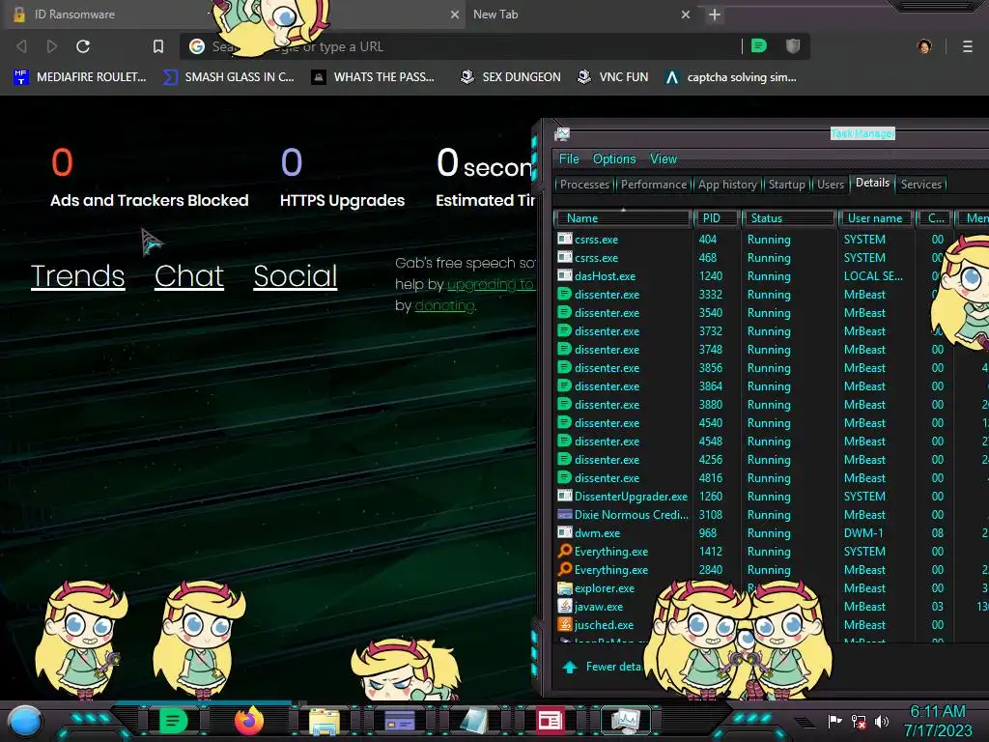Sort processes by PID column
This screenshot has height=742, width=989.
click(x=716, y=218)
